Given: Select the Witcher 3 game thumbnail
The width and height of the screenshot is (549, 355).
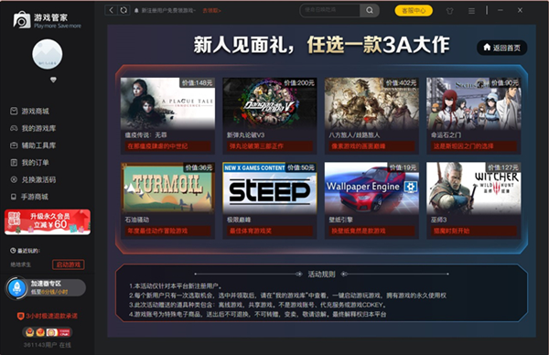Looking at the screenshot, I should point(473,188).
